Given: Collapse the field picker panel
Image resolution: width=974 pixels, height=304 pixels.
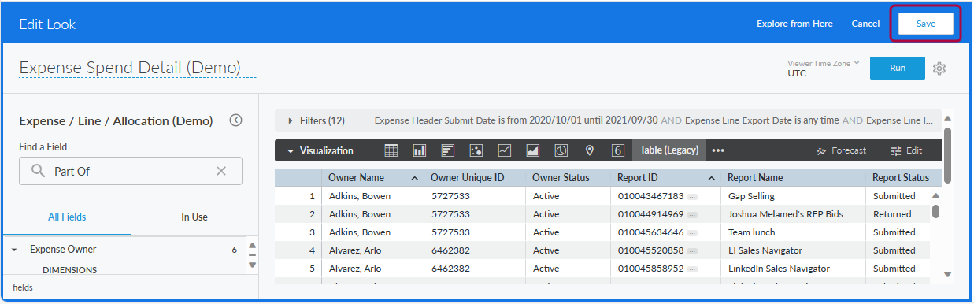Looking at the screenshot, I should (235, 120).
